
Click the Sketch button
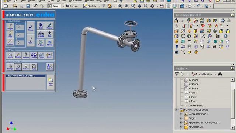pos(90,6)
